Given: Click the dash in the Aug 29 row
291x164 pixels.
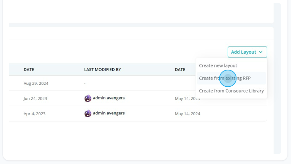Looking at the screenshot, I should coord(85,84).
